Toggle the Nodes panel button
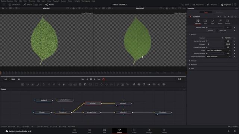This screenshot has height=134, width=239. (x=50, y=5)
